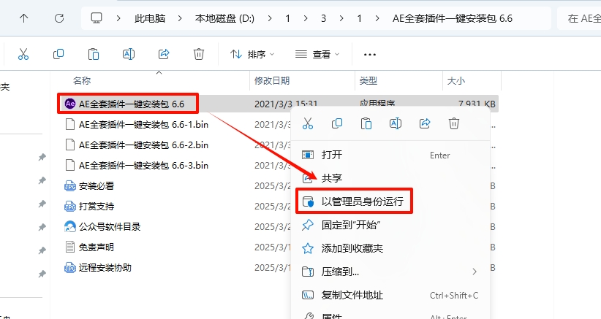Select the AE全套插件一键安装包 6.6 application name

click(132, 104)
